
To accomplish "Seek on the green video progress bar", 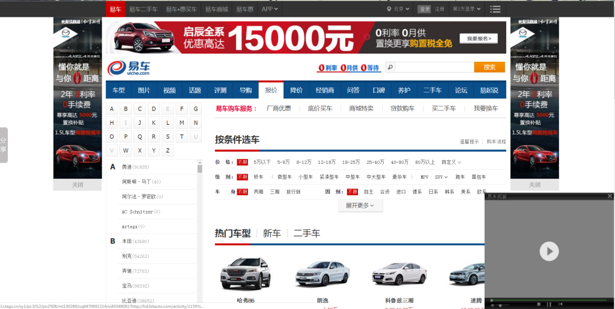I will tap(549, 299).
